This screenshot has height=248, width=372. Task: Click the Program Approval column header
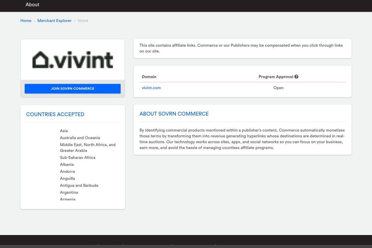tap(276, 77)
